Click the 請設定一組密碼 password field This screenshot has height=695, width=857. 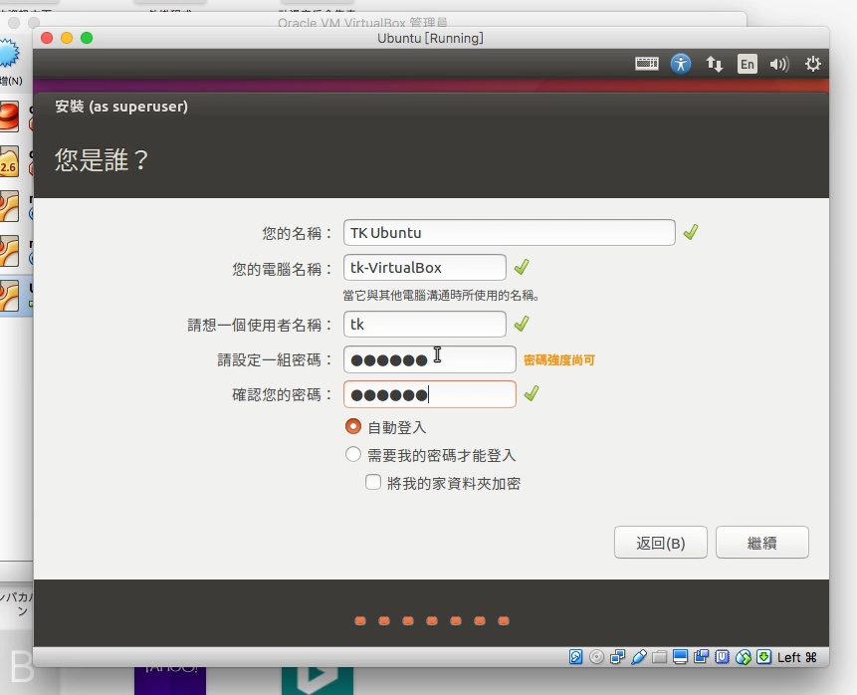[430, 359]
